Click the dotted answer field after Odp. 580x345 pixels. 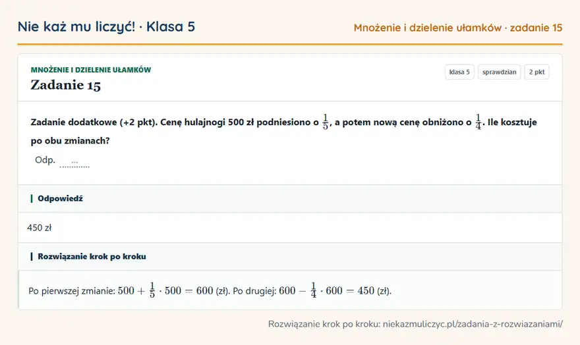click(x=74, y=162)
